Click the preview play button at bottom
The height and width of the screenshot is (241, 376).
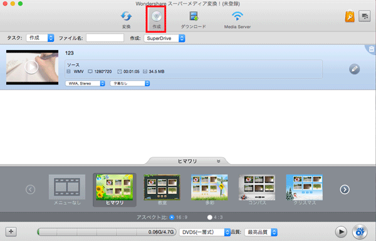pyautogui.click(x=341, y=232)
